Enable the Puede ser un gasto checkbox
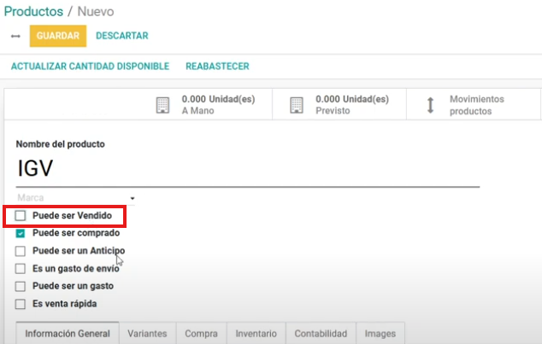This screenshot has width=542, height=344. pos(21,286)
